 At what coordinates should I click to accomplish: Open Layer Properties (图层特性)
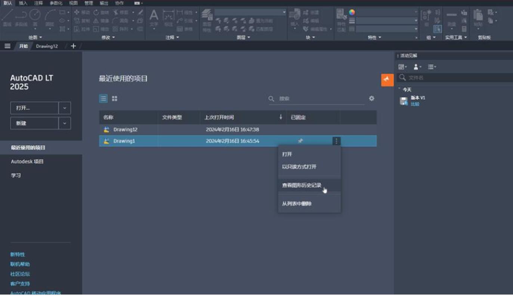pos(207,21)
